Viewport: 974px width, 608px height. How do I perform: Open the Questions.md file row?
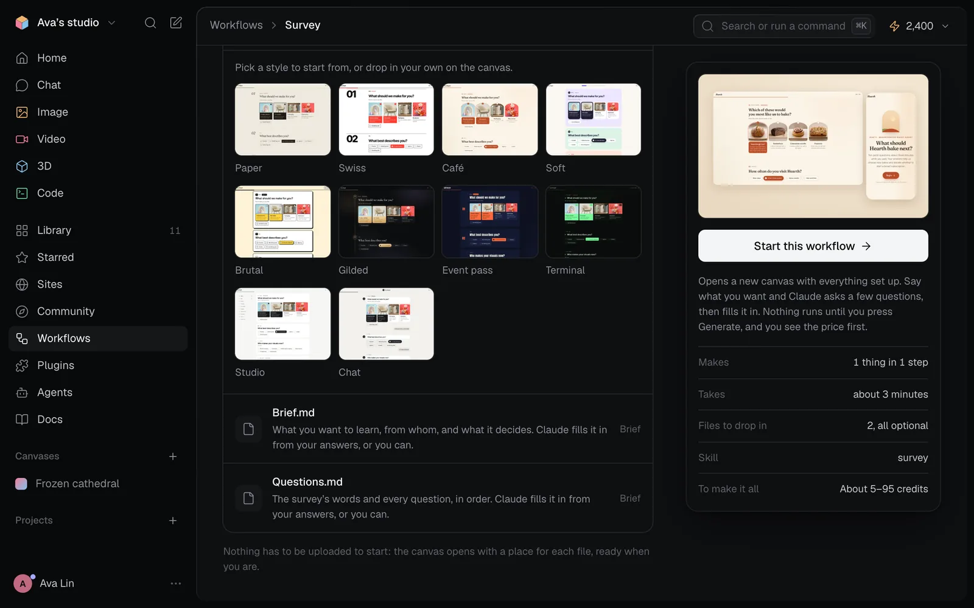pos(438,498)
